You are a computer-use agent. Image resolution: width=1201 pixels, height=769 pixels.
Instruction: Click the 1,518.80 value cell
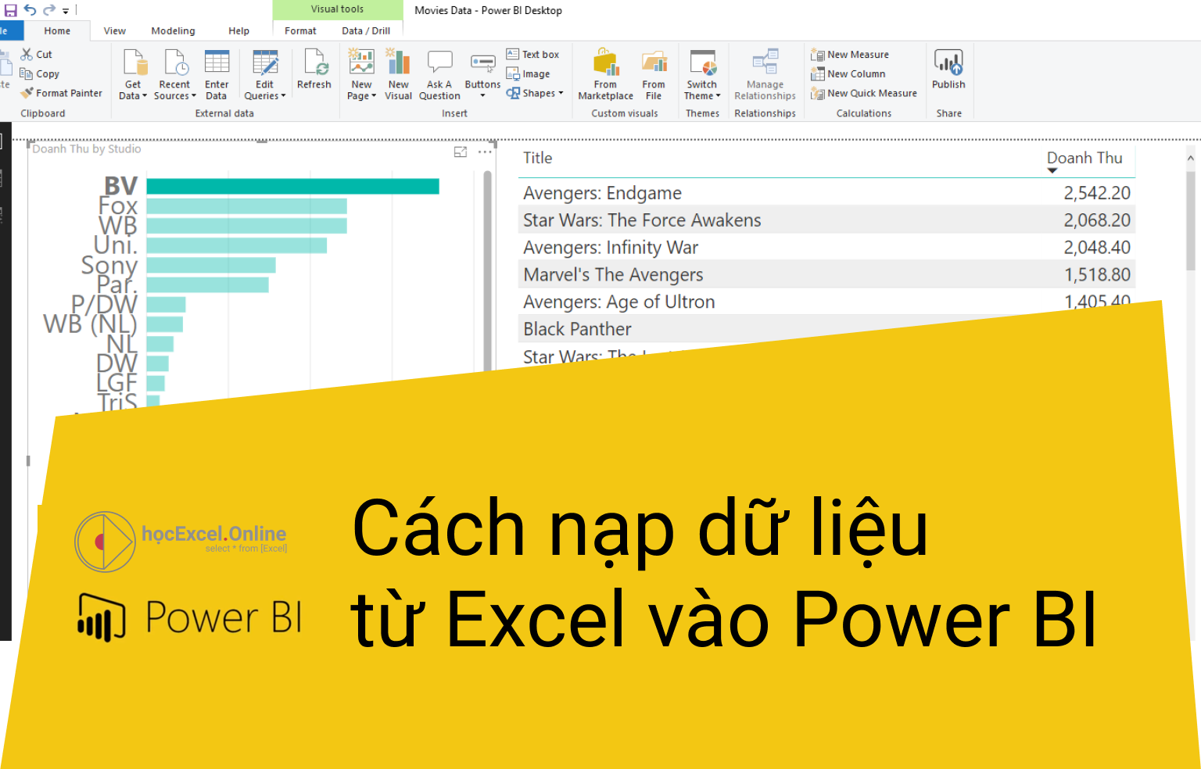[x=1097, y=275]
